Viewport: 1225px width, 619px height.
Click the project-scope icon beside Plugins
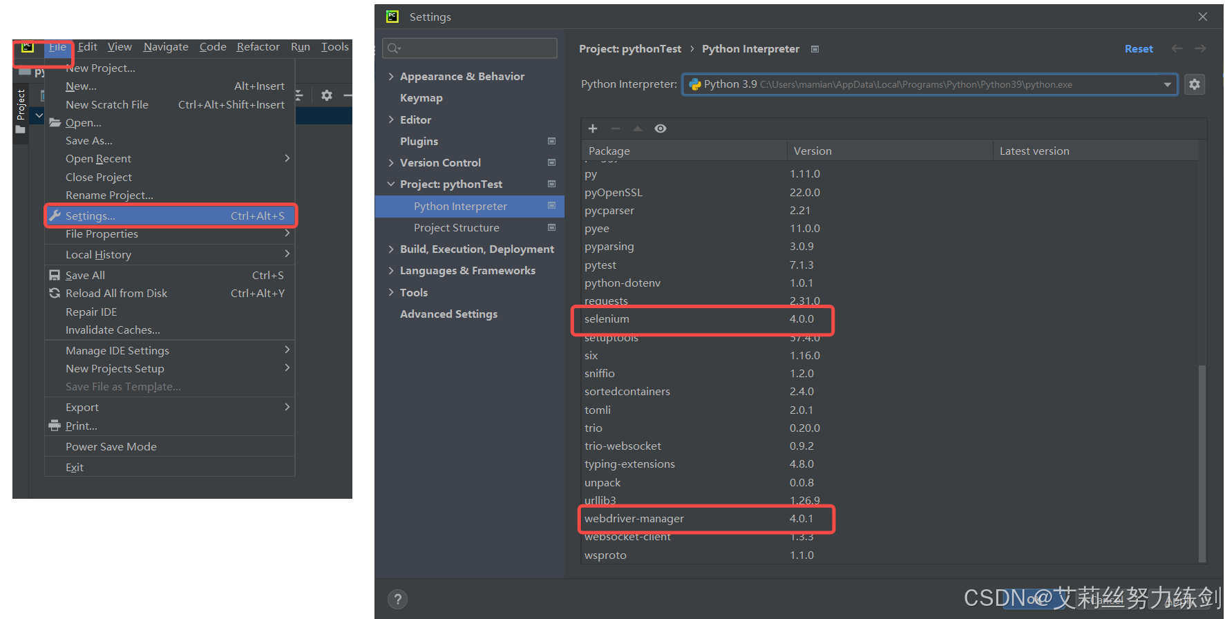coord(551,141)
